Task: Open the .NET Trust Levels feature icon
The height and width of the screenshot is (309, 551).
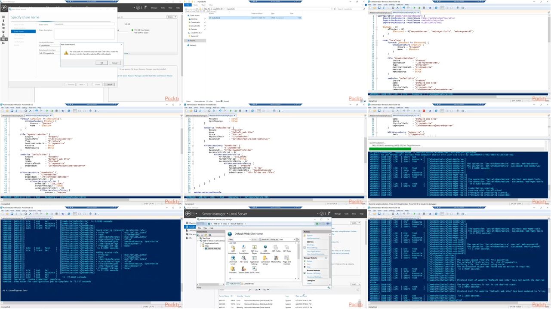Action: [x=233, y=260]
